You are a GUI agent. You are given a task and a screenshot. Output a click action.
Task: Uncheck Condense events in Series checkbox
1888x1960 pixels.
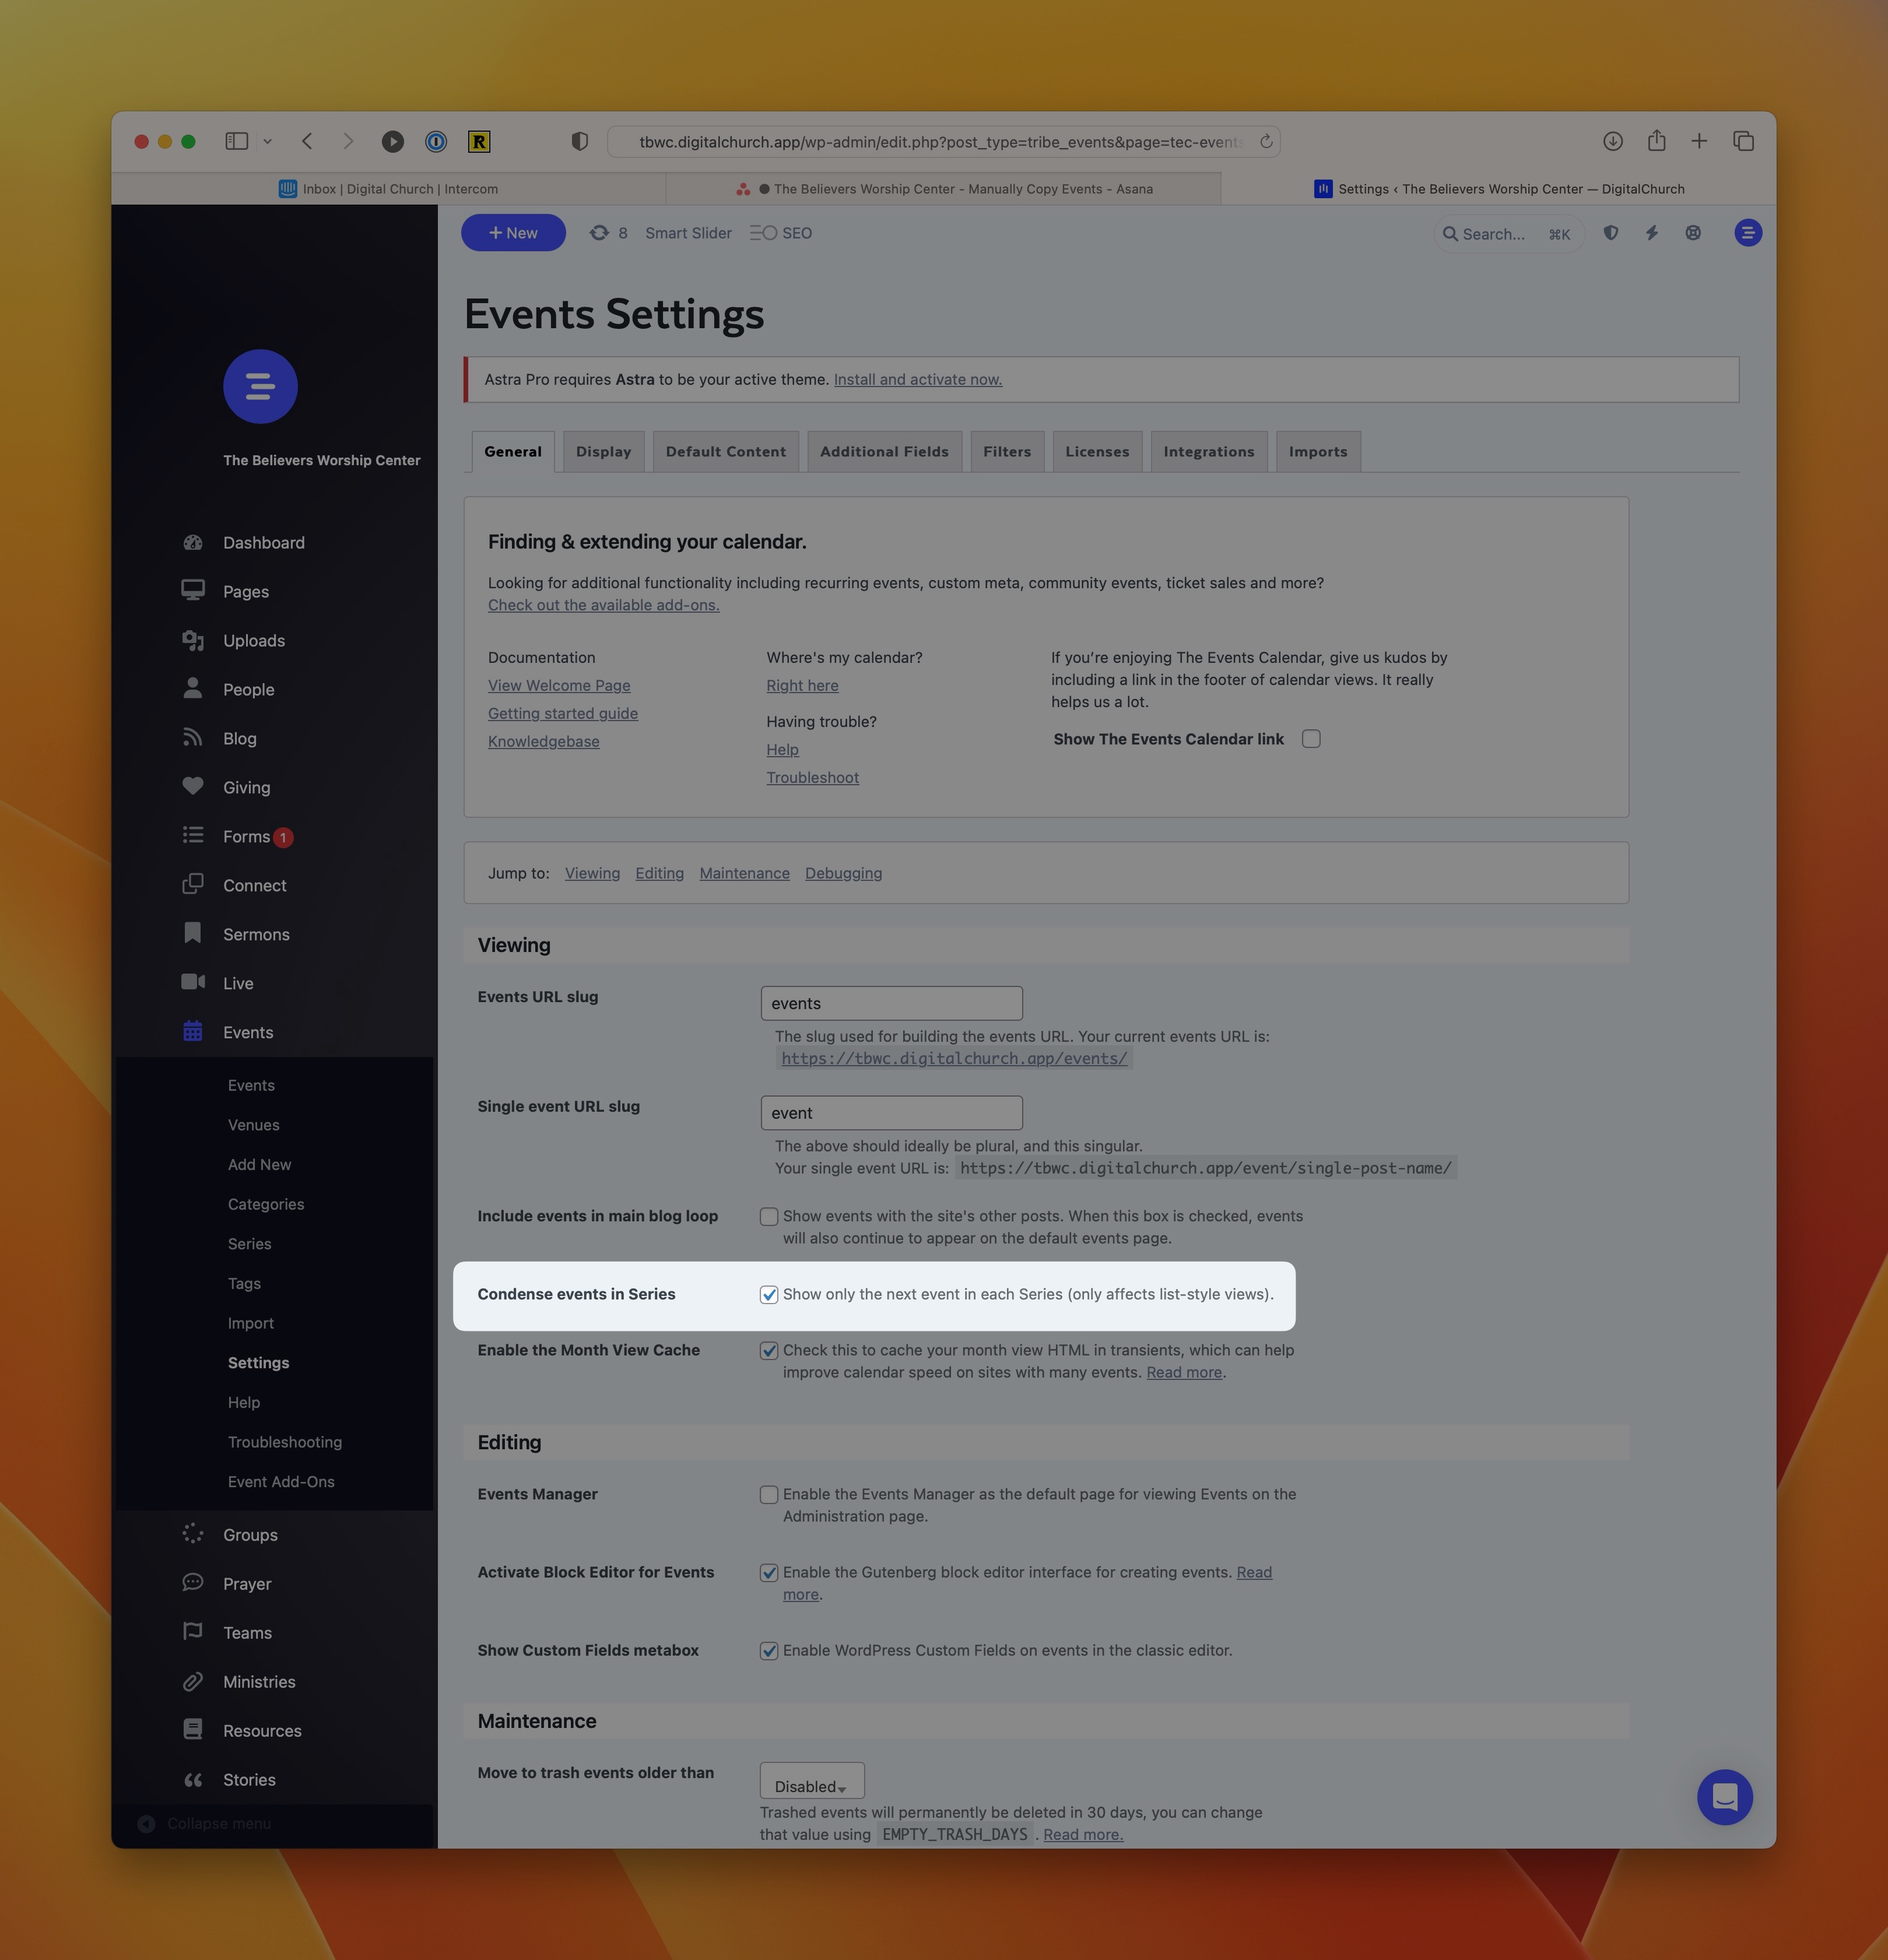pos(769,1295)
